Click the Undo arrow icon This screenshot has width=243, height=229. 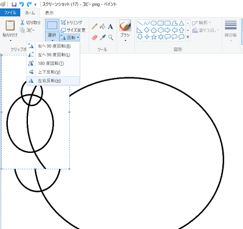click(x=21, y=4)
